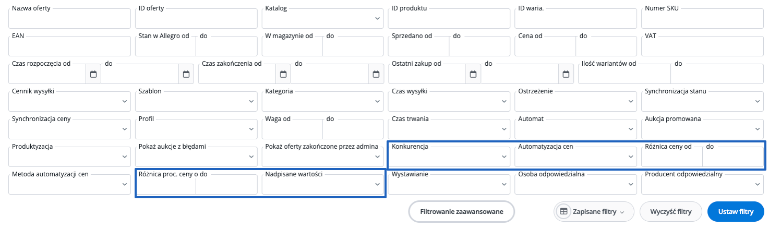Click table icon in Zapisane filtry

coord(563,212)
